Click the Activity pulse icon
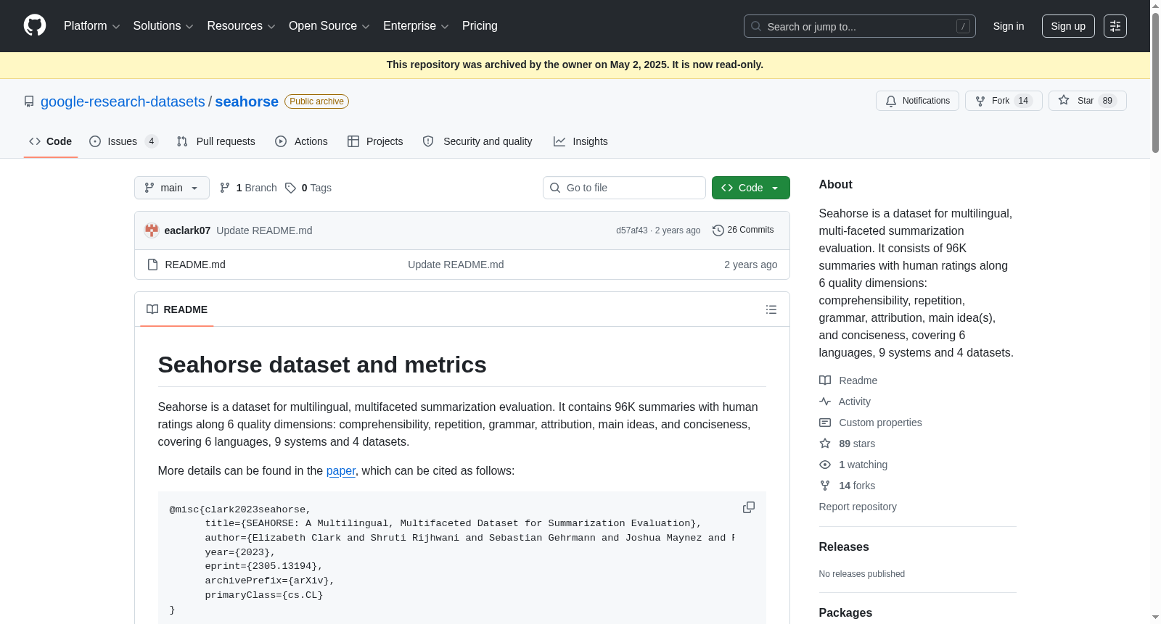1161x624 pixels. [825, 402]
